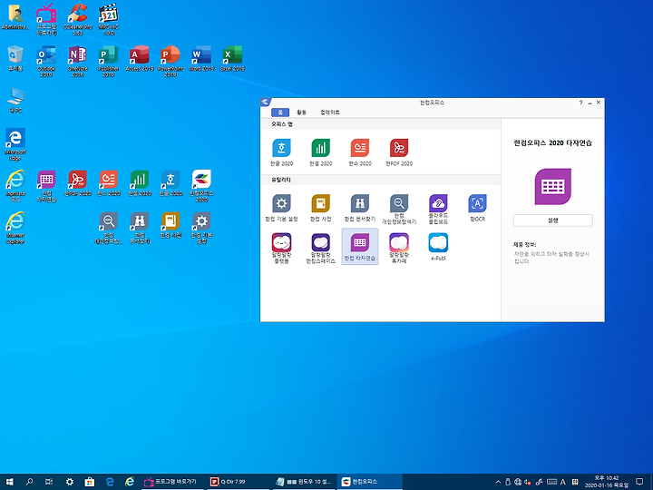
Task: Select MPC-HC desktop shortcut
Action: pos(108,19)
